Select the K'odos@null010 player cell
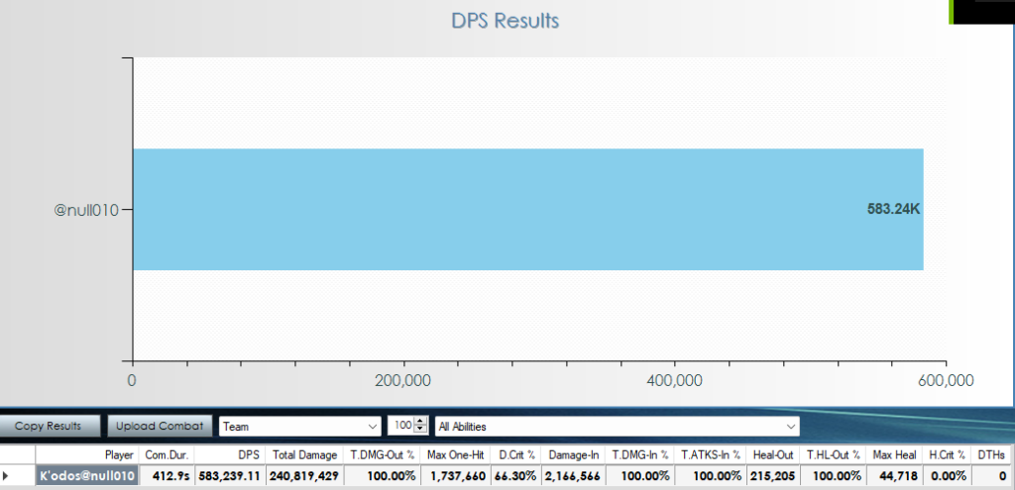This screenshot has width=1015, height=490. [85, 475]
